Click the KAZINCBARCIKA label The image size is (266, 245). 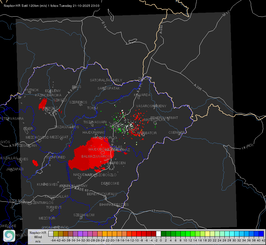(x=48, y=95)
